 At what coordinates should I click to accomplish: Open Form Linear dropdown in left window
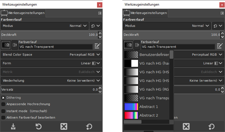click(x=51, y=63)
